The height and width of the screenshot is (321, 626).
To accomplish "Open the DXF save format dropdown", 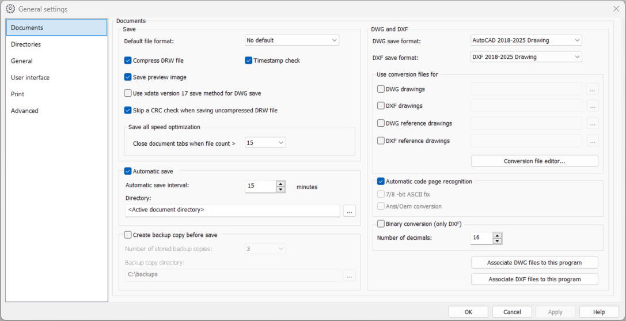I will [x=526, y=57].
